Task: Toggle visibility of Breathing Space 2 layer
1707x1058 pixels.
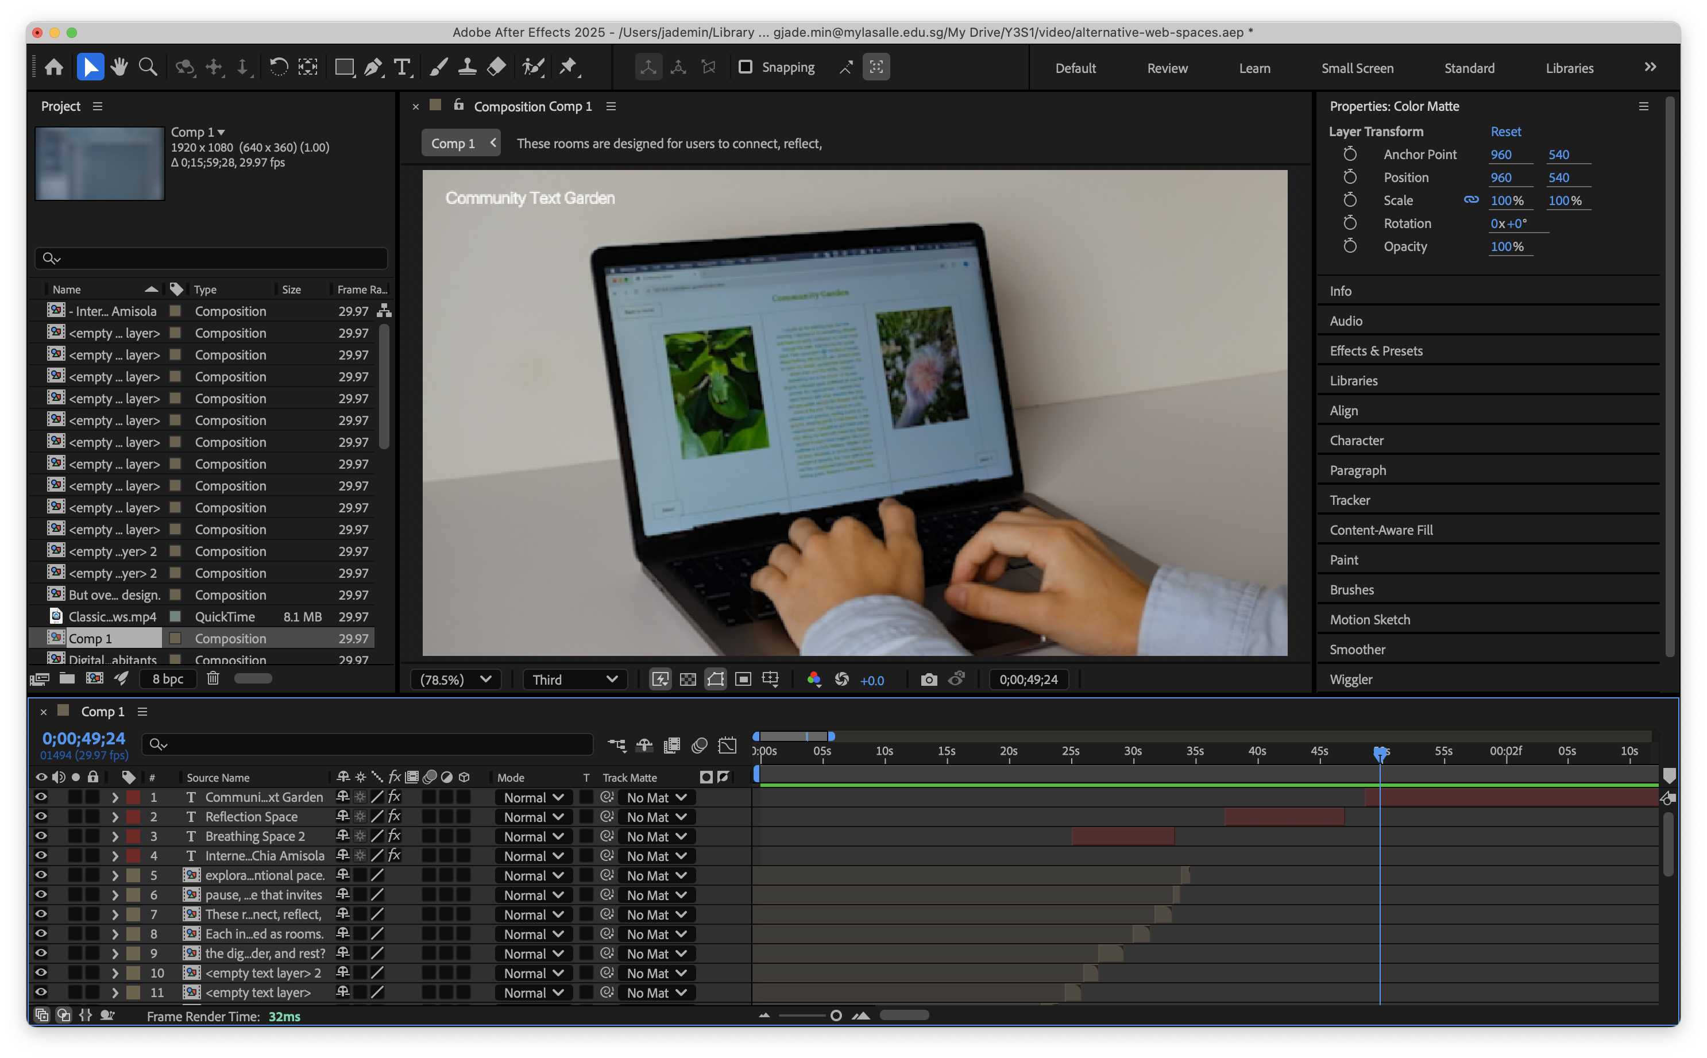Action: (41, 836)
